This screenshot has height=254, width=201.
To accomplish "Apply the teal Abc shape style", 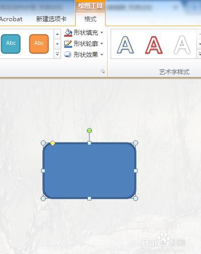I will [11, 44].
